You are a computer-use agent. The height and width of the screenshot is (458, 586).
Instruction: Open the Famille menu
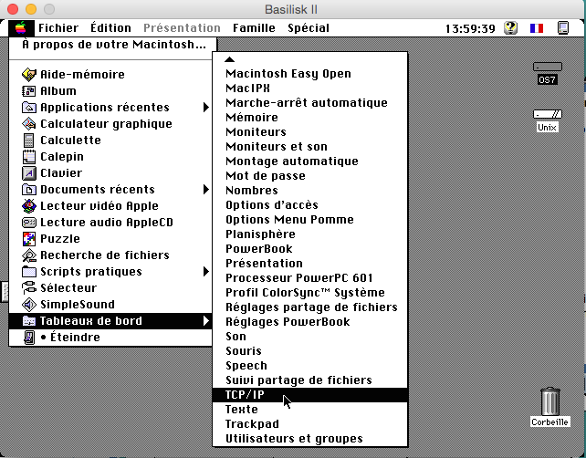(254, 28)
